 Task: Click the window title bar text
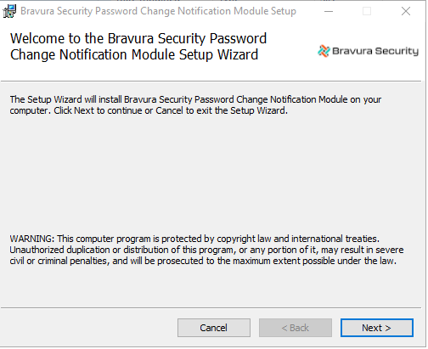coord(158,11)
